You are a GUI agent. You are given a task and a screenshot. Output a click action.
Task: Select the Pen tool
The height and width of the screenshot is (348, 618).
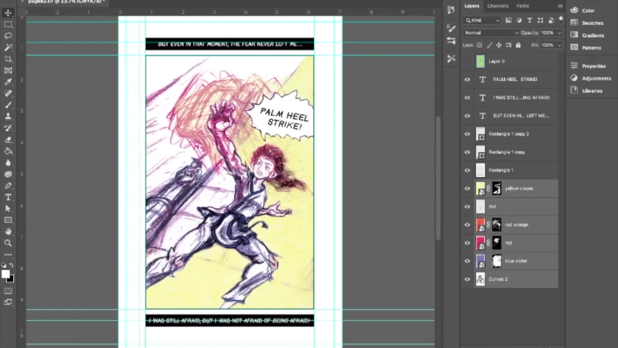click(x=8, y=186)
